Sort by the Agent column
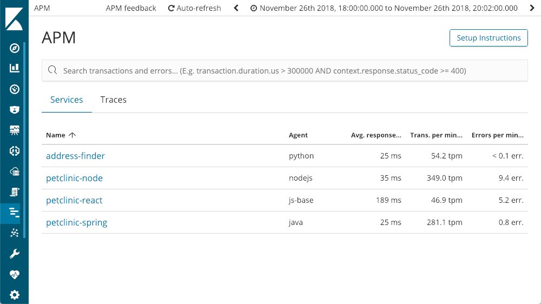The width and height of the screenshot is (541, 304). tap(298, 135)
